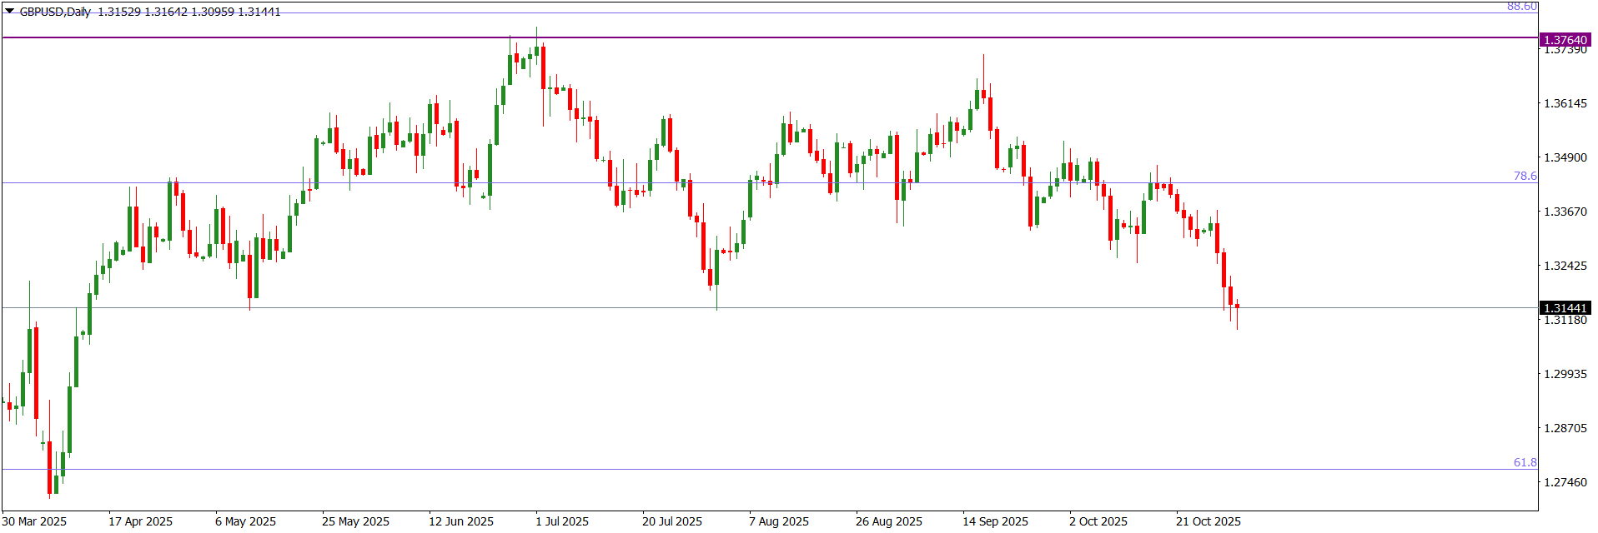Image resolution: width=1598 pixels, height=533 pixels.
Task: Click the triangle arrow beside GBPUSD,Daily
Action: [9, 12]
